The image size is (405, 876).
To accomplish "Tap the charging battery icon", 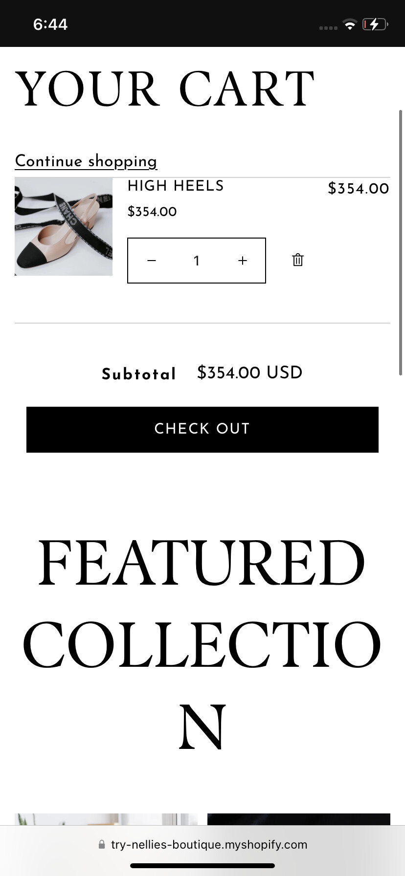I will tap(375, 24).
